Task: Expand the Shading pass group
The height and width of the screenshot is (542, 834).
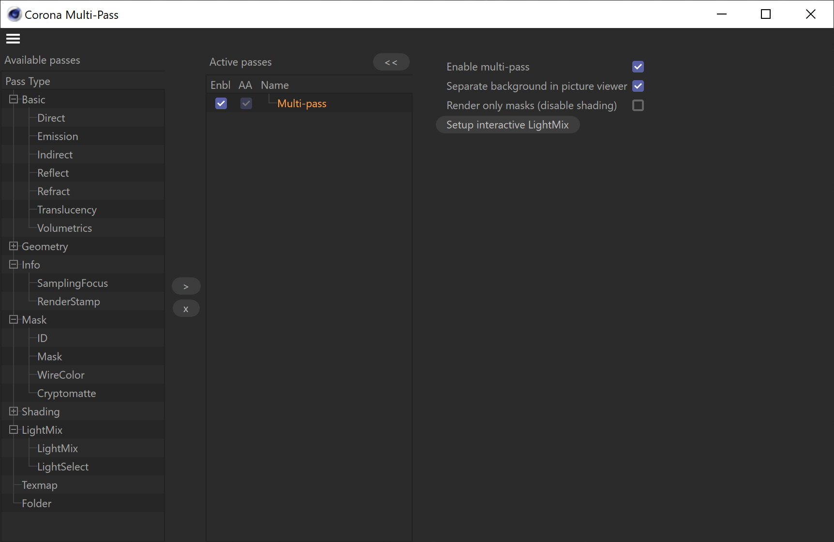Action: pos(14,412)
